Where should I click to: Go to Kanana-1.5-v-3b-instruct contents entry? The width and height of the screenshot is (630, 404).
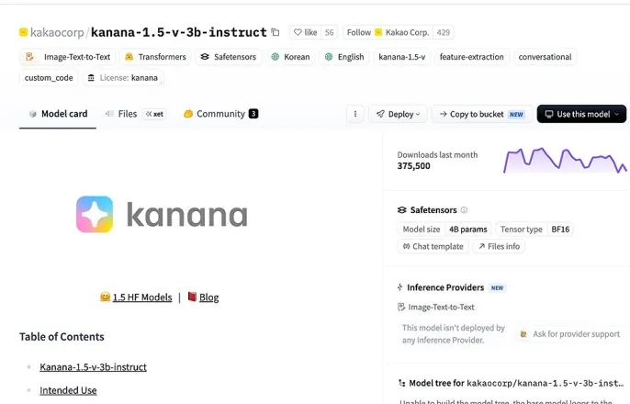click(94, 367)
